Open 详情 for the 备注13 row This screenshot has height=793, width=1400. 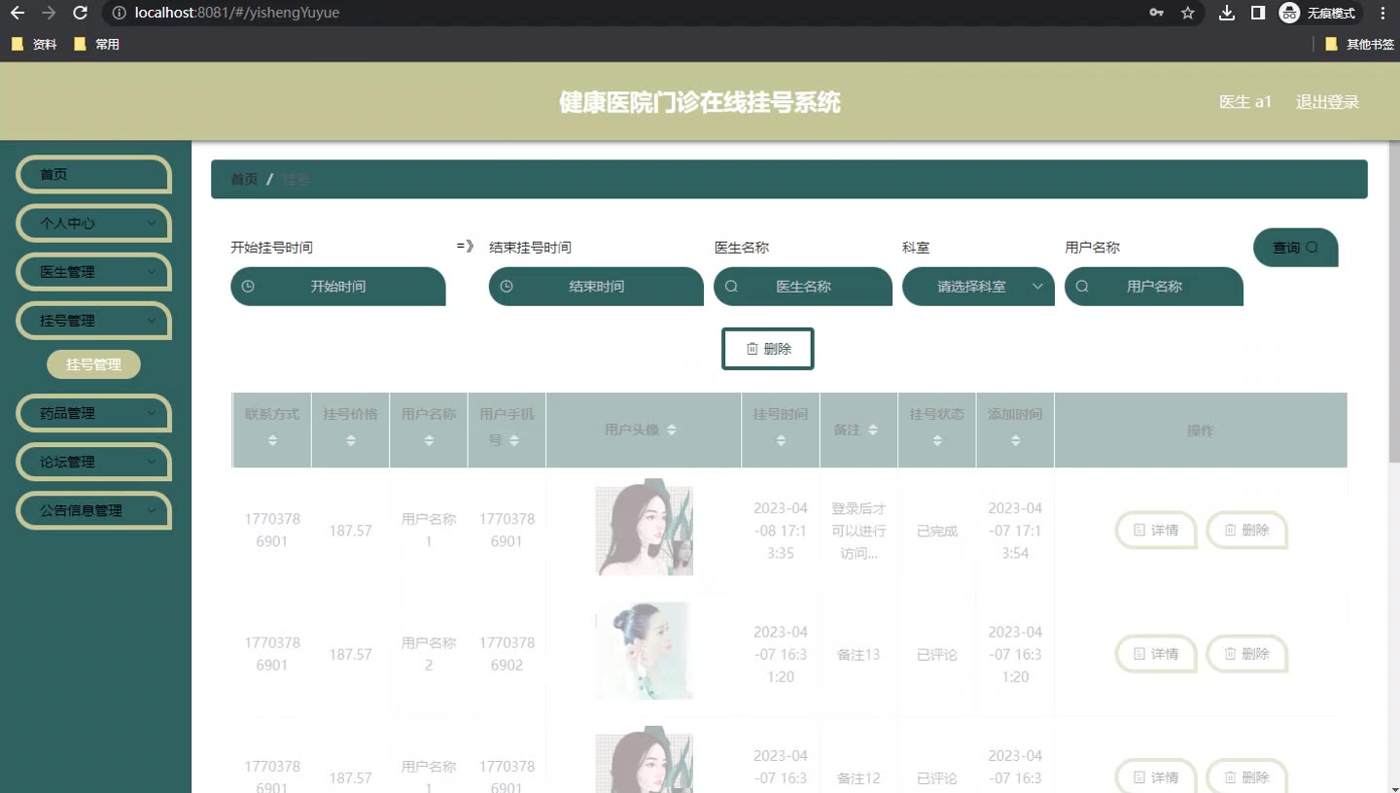coord(1156,654)
